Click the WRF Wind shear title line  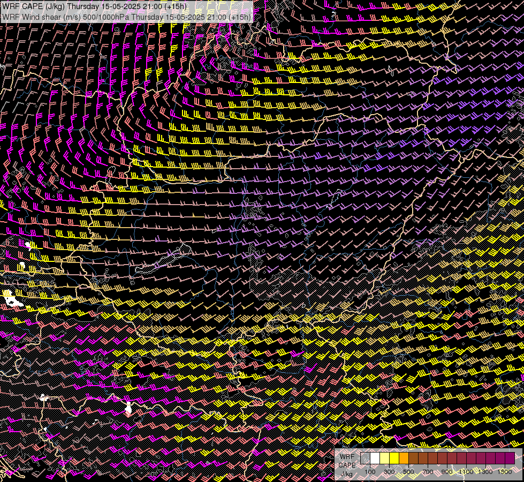[x=126, y=17]
